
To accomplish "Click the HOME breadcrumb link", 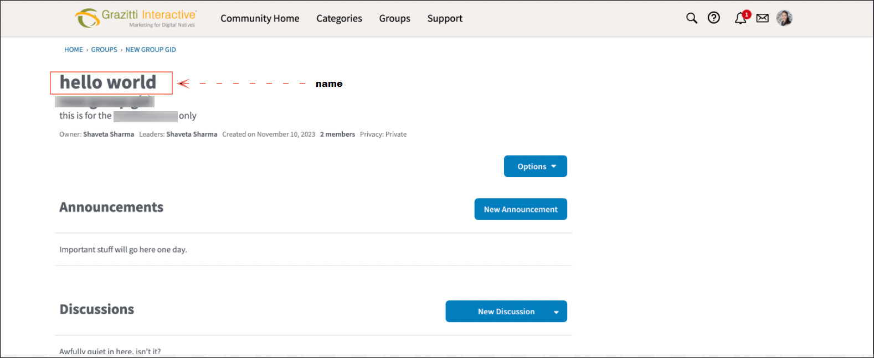I will click(x=73, y=50).
